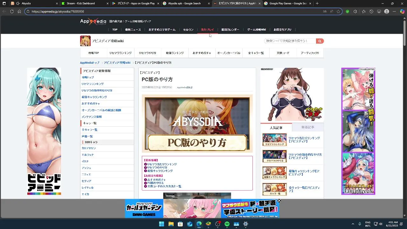Click the orange search button beside search field
The width and height of the screenshot is (407, 229).
tap(320, 41)
